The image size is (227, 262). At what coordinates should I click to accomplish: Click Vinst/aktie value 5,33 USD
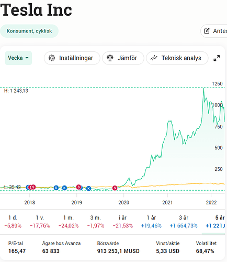167,251
